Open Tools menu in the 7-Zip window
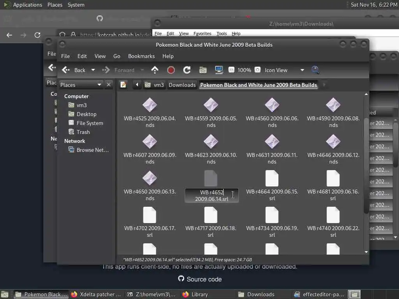Screen dimensions: 399x299 (x=222, y=33)
